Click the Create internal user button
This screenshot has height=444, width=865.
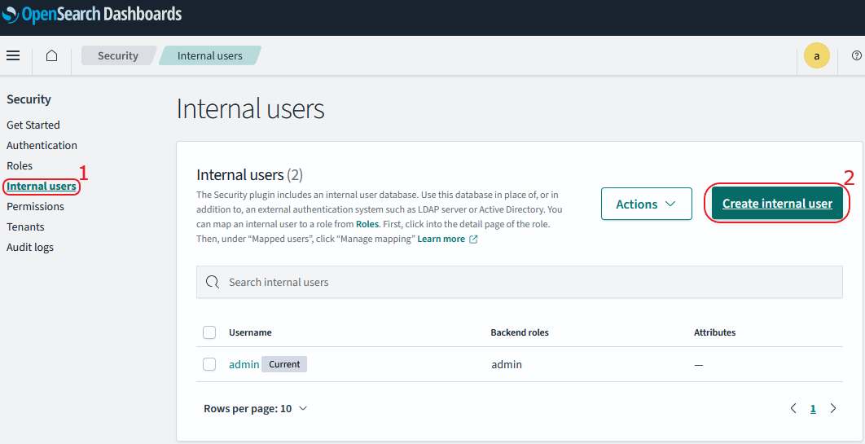tap(777, 204)
